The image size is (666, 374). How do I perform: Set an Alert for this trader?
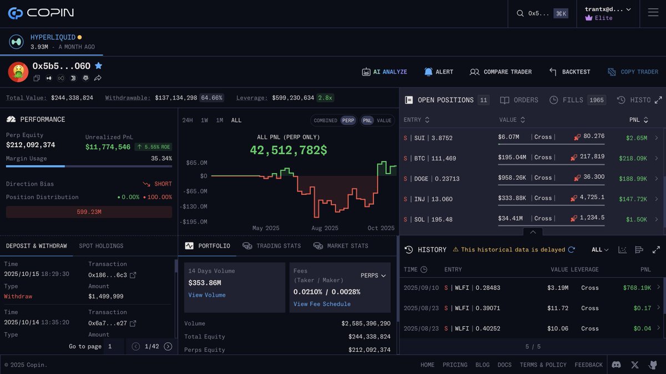tap(438, 72)
